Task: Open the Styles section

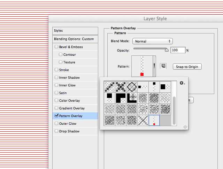Action: pyautogui.click(x=75, y=31)
